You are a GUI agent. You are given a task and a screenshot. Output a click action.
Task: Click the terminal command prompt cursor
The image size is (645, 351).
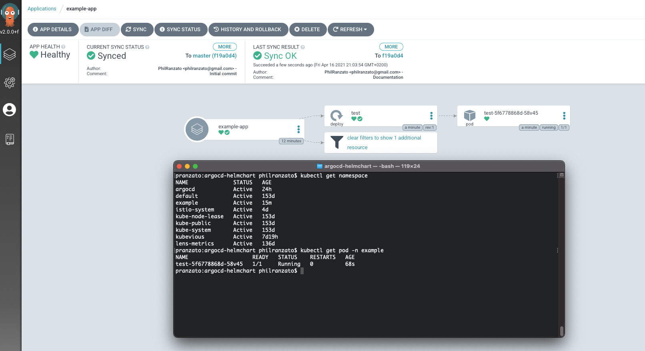click(302, 271)
